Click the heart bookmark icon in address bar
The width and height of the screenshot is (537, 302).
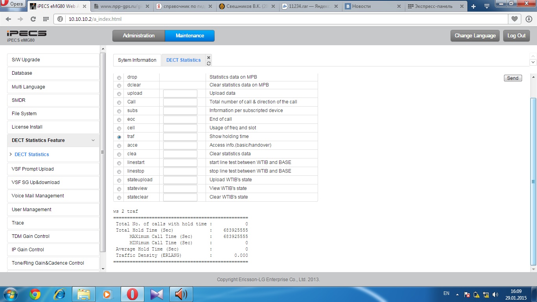coord(514,19)
